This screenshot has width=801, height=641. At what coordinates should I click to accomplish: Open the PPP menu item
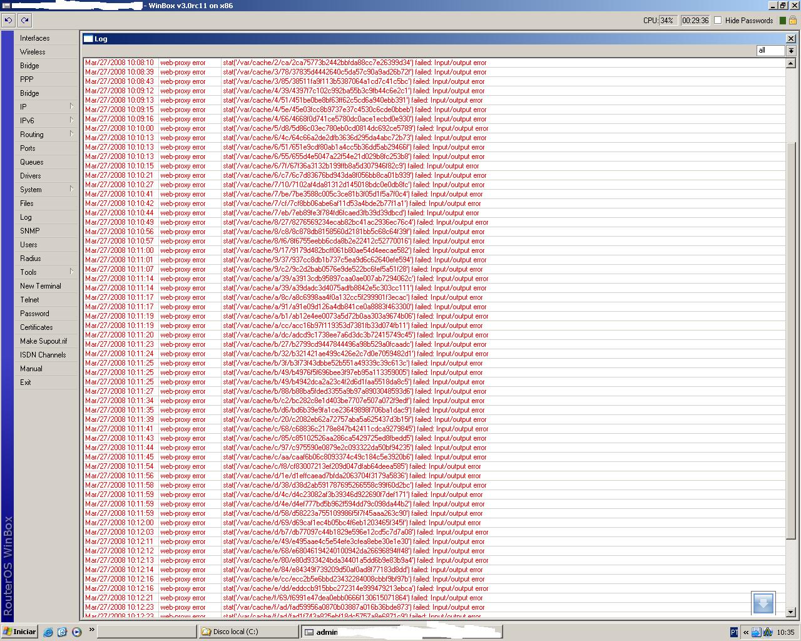pos(47,79)
